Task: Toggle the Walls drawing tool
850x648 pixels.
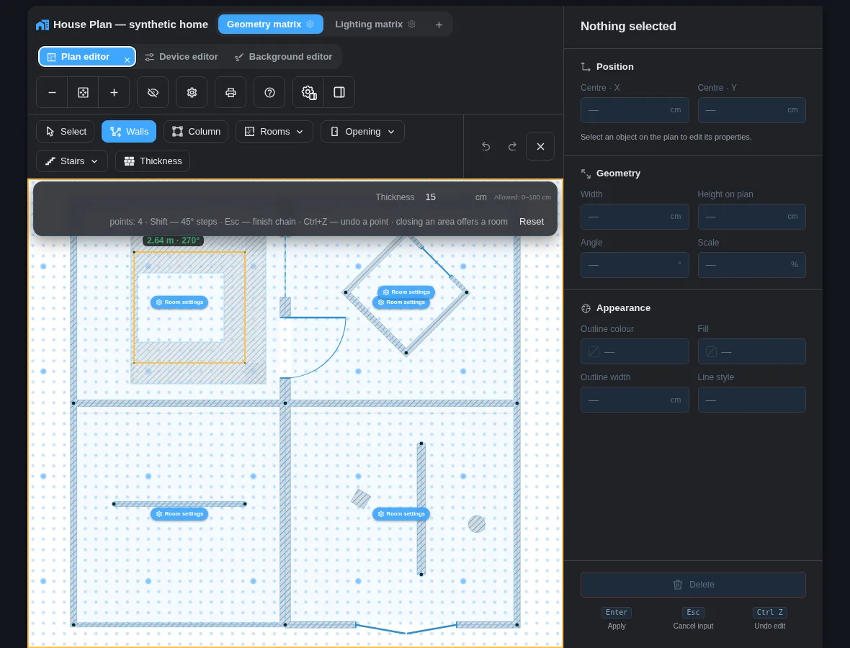Action: 129,132
